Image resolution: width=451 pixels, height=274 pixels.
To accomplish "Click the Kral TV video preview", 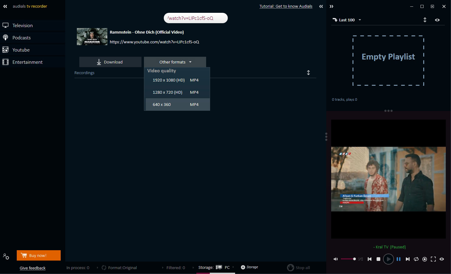I will tap(388, 179).
